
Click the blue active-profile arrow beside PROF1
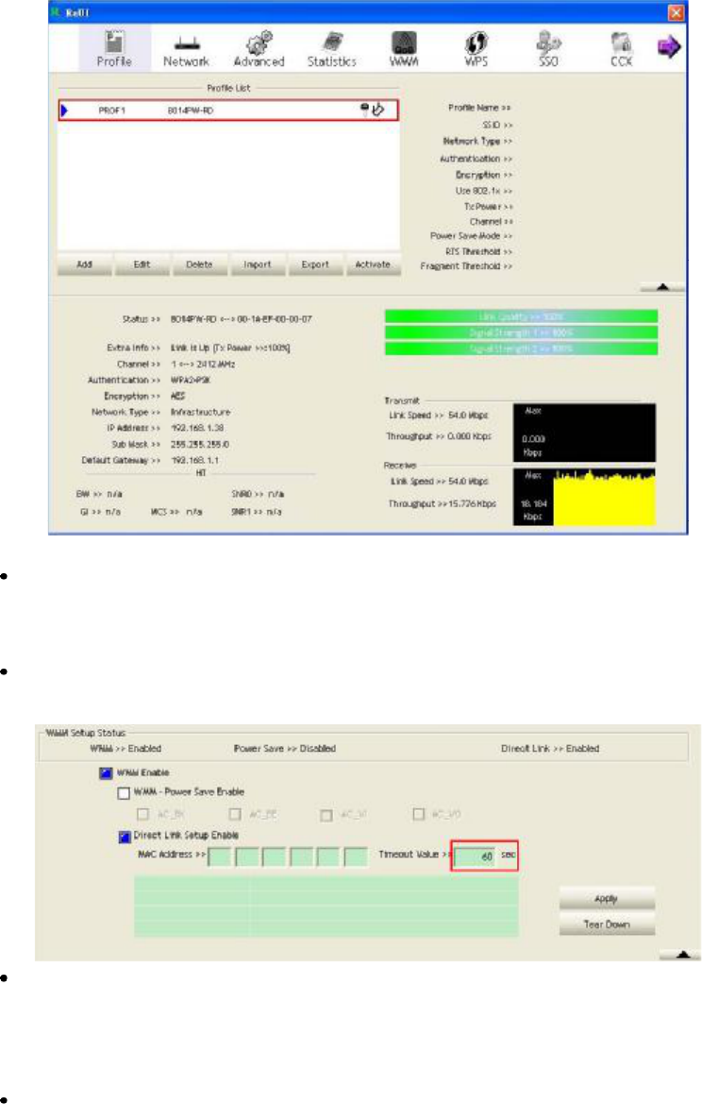click(x=65, y=110)
